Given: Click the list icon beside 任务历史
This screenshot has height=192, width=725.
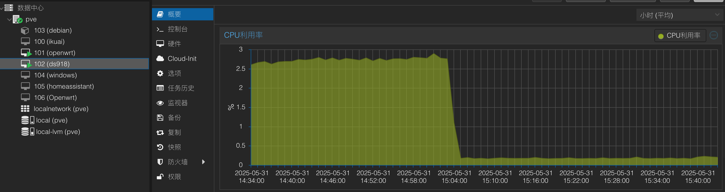Looking at the screenshot, I should click(x=160, y=88).
